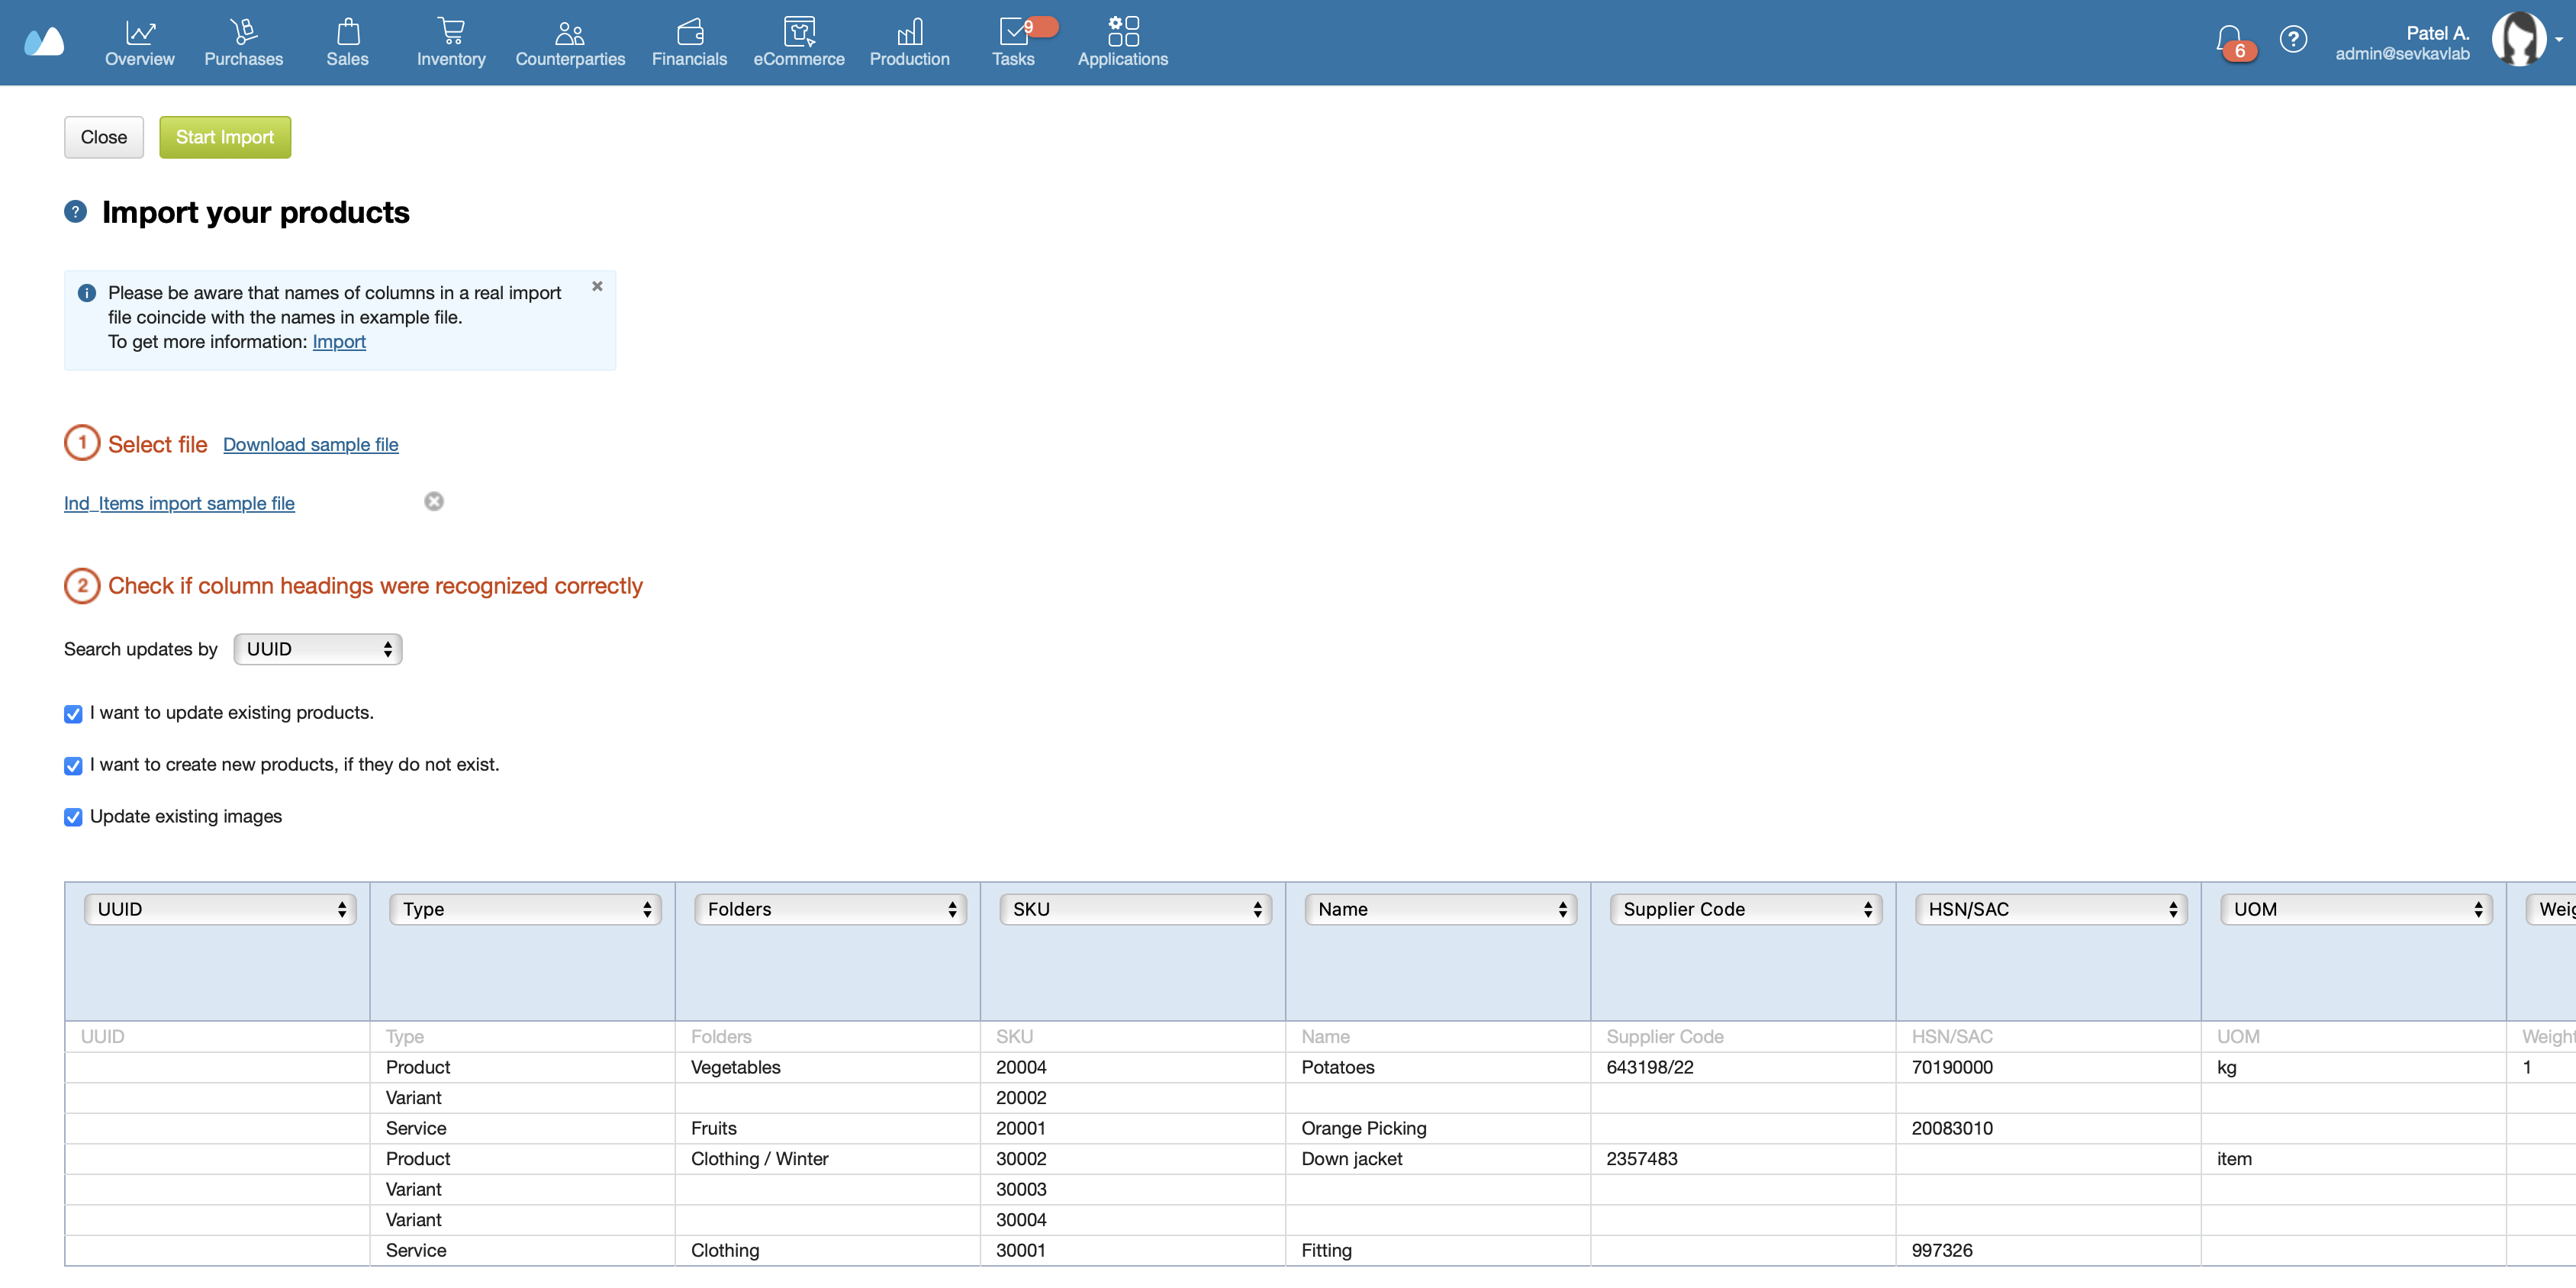The height and width of the screenshot is (1288, 2576).
Task: Open the Type column mapping dropdown
Action: coord(525,909)
